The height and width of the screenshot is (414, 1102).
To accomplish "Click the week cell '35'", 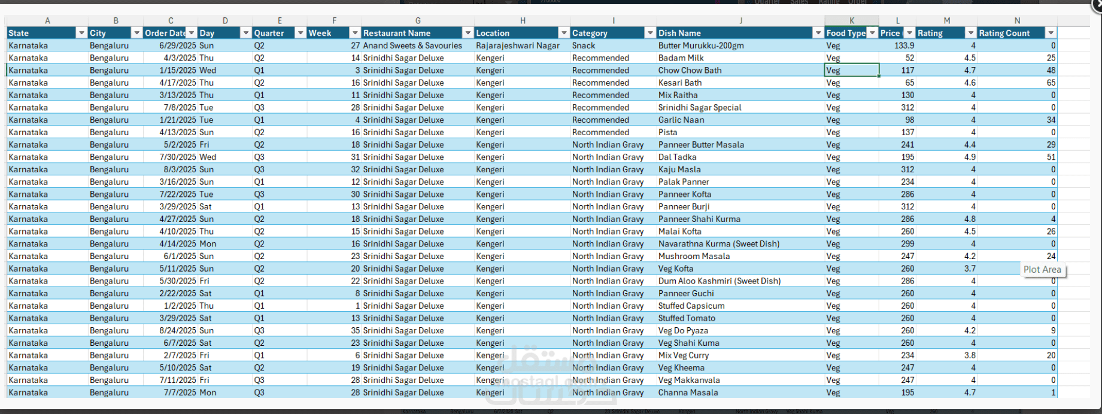I will (x=334, y=330).
